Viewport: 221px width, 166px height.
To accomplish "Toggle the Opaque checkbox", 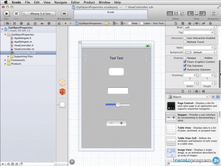I will coord(185,58).
